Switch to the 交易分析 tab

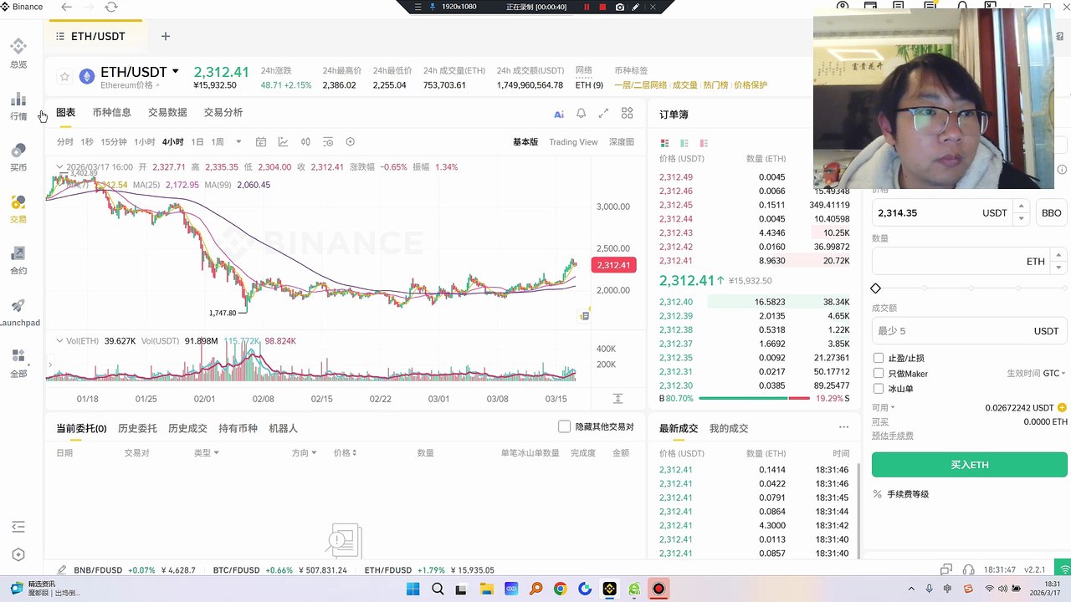tap(223, 112)
